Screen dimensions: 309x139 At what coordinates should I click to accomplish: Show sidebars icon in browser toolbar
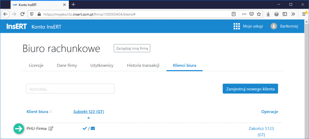[285, 14]
